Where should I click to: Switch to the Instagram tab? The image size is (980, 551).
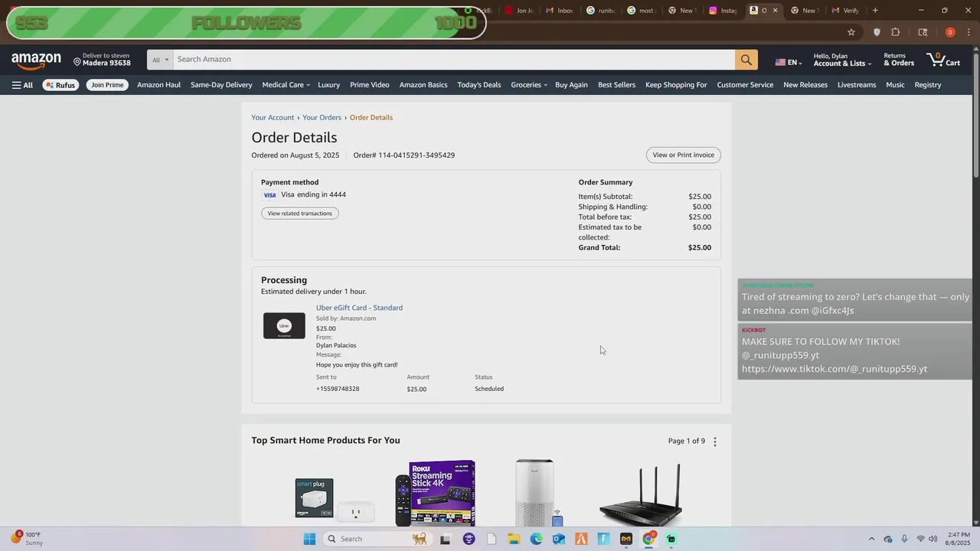tap(723, 11)
